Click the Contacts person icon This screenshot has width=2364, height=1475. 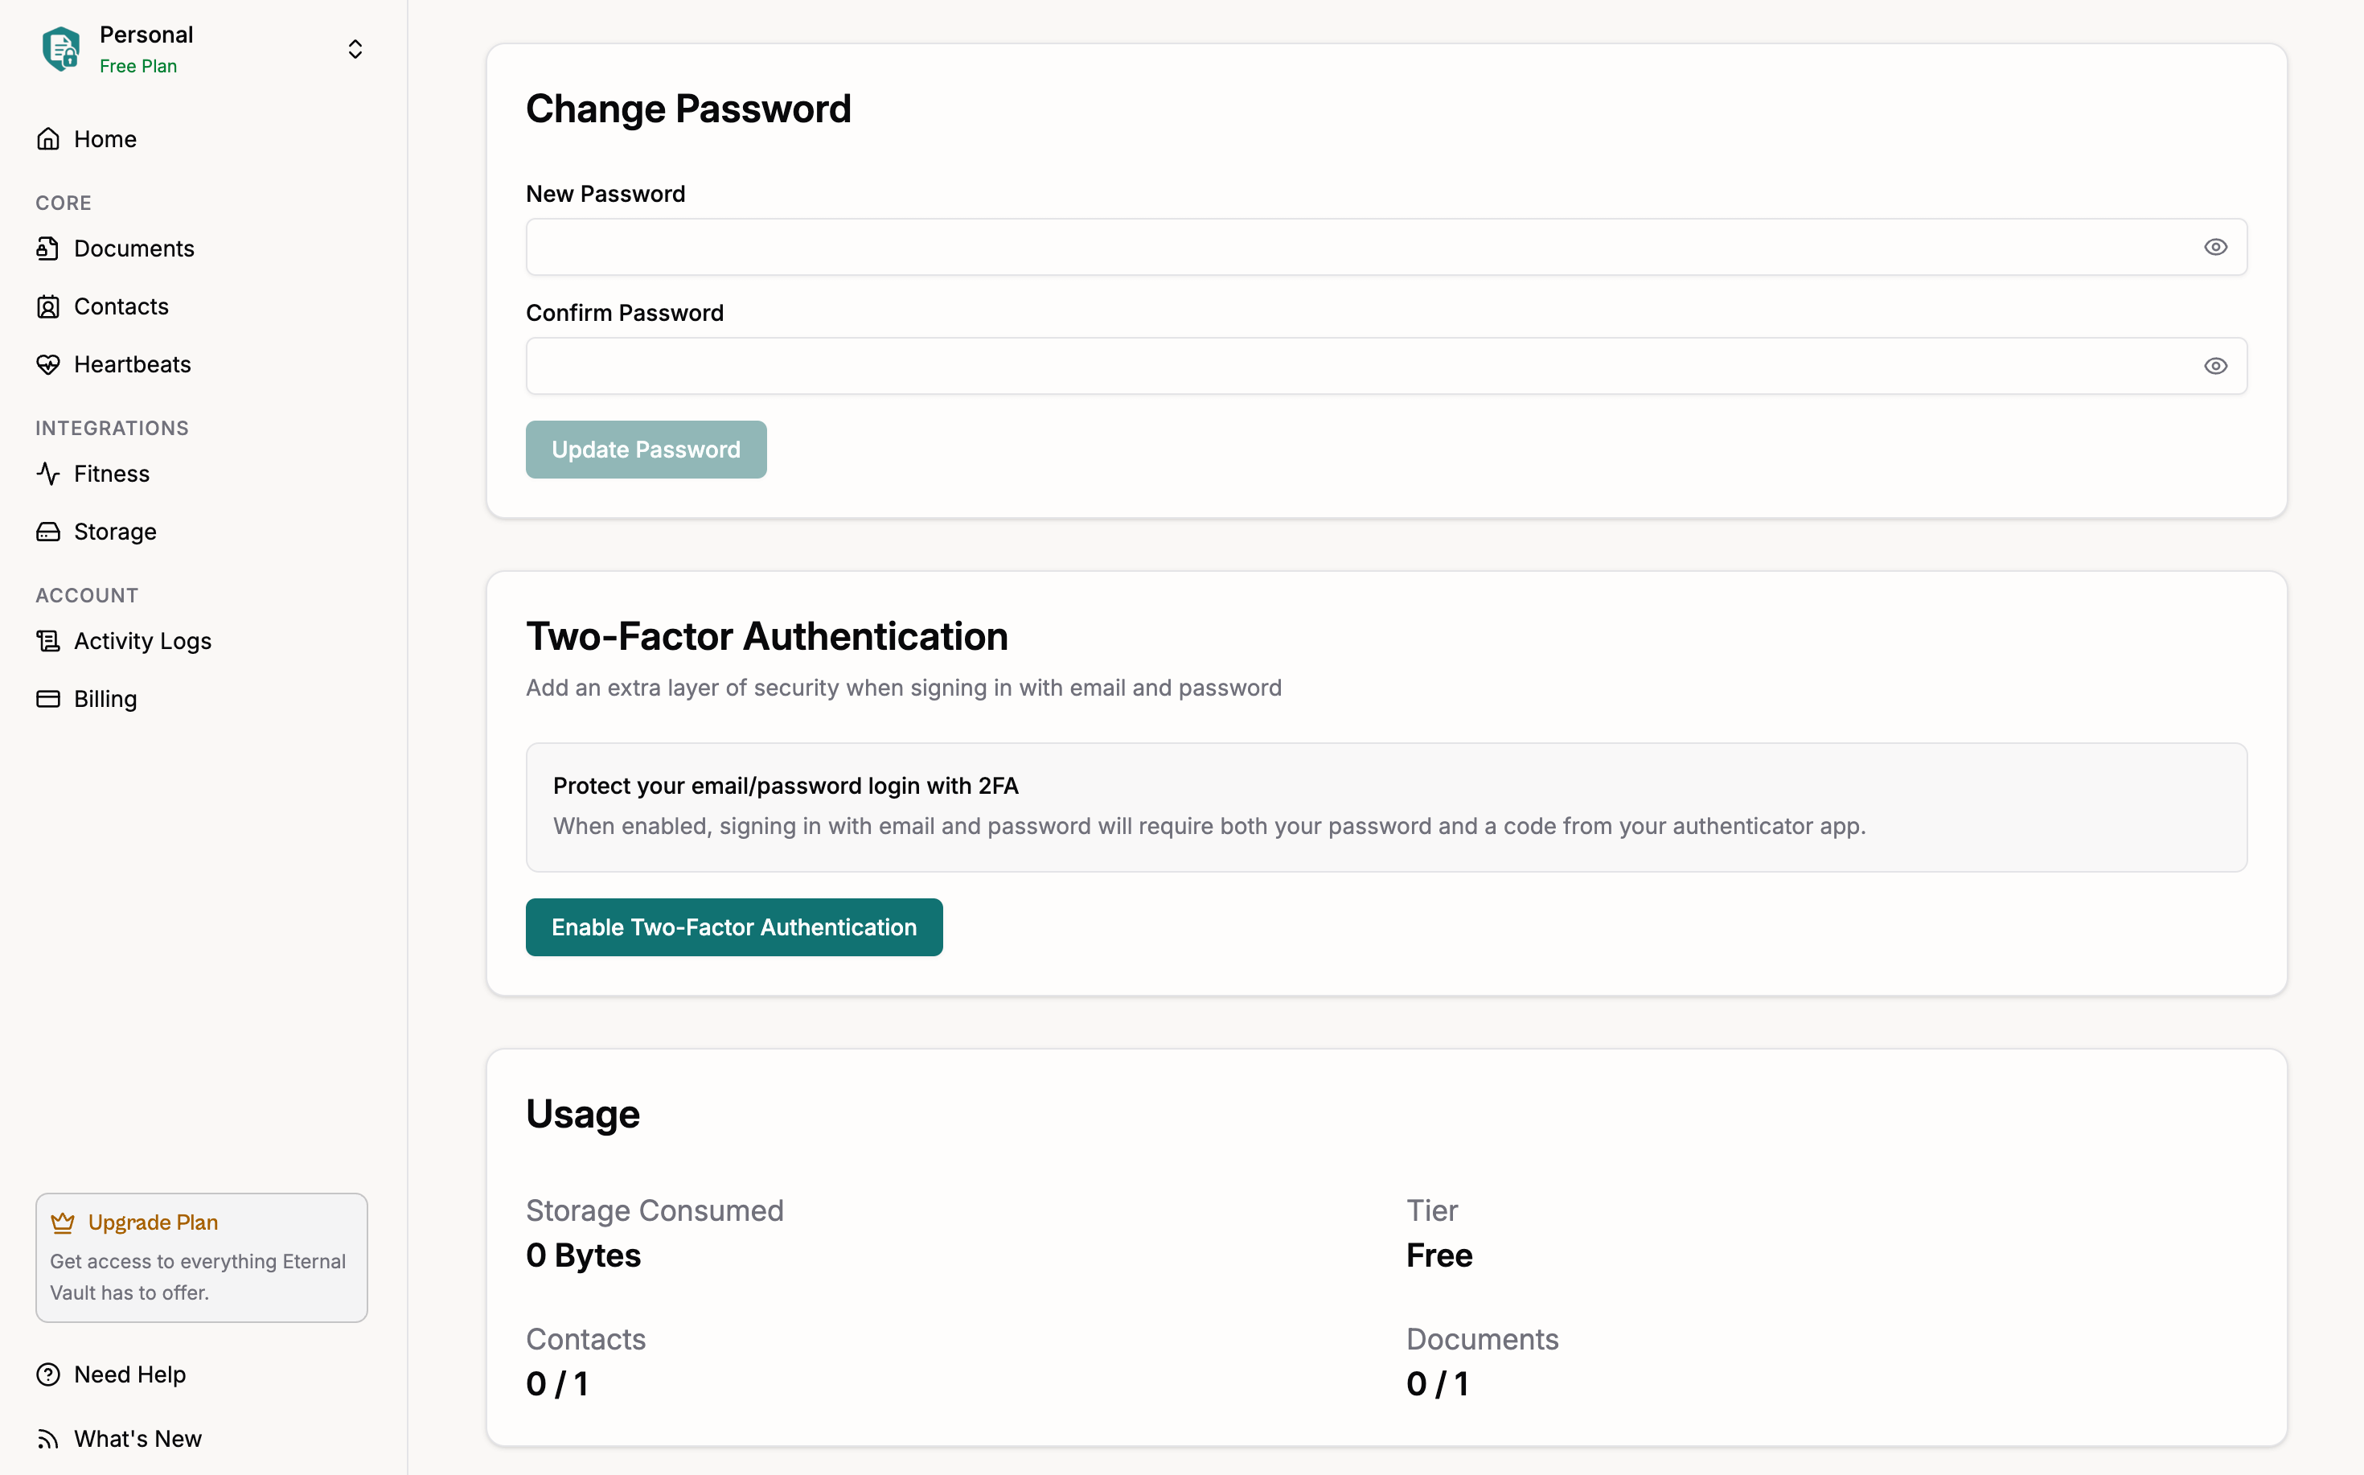pos(47,306)
